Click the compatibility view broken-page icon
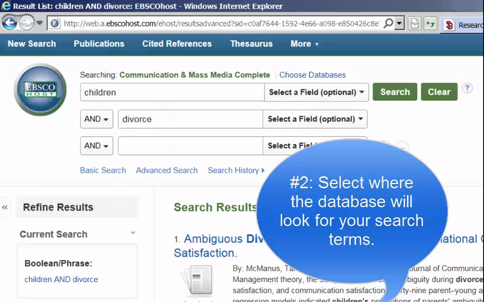 (414, 23)
